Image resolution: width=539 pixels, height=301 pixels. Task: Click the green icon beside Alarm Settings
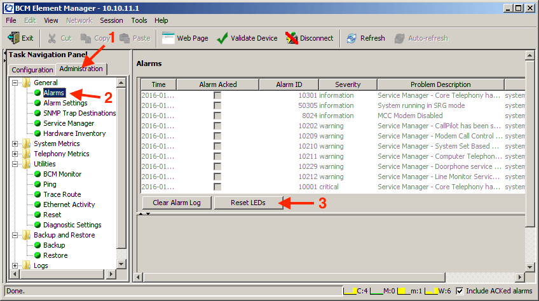pyautogui.click(x=38, y=103)
